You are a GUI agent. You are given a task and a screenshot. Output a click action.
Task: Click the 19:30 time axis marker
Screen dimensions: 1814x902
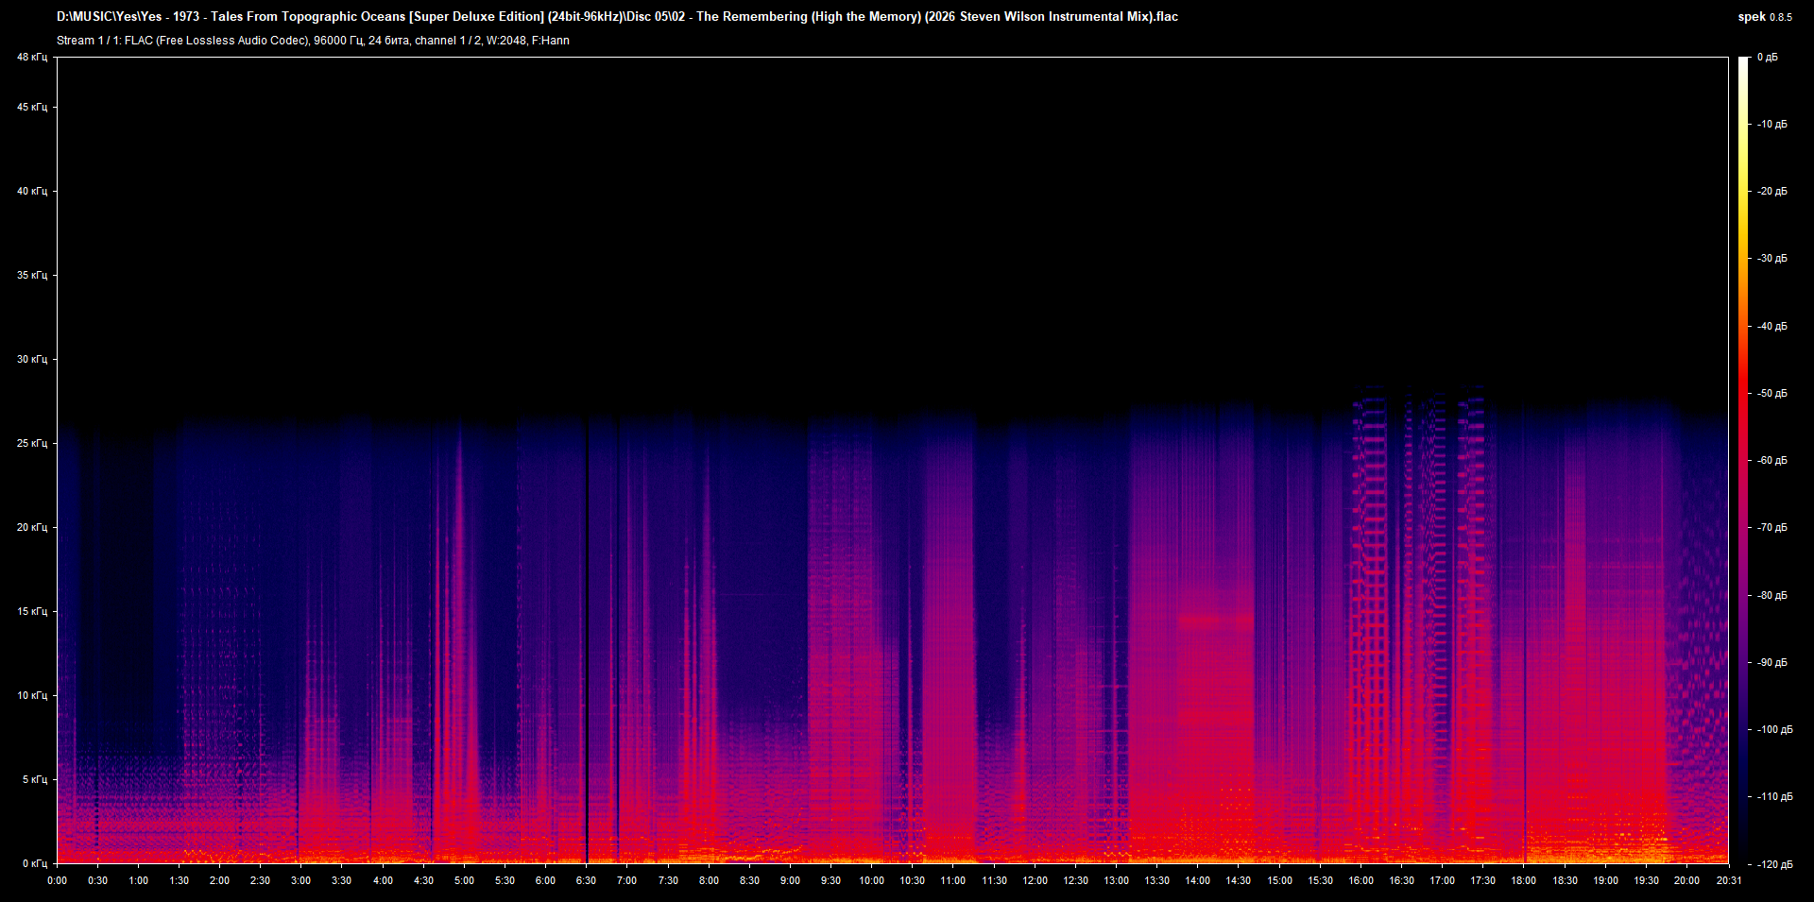click(x=1646, y=881)
